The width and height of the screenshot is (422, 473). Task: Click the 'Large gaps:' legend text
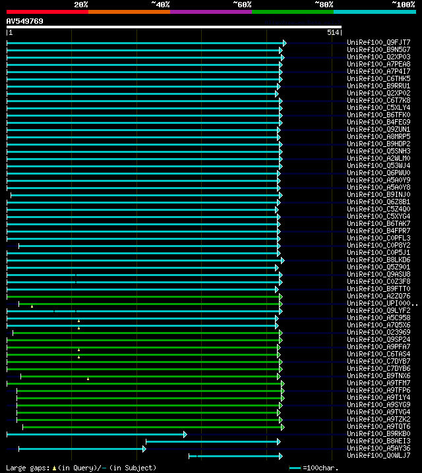pos(28,468)
